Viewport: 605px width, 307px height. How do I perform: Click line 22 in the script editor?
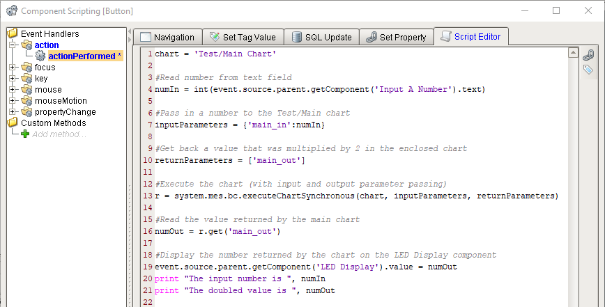click(x=349, y=301)
